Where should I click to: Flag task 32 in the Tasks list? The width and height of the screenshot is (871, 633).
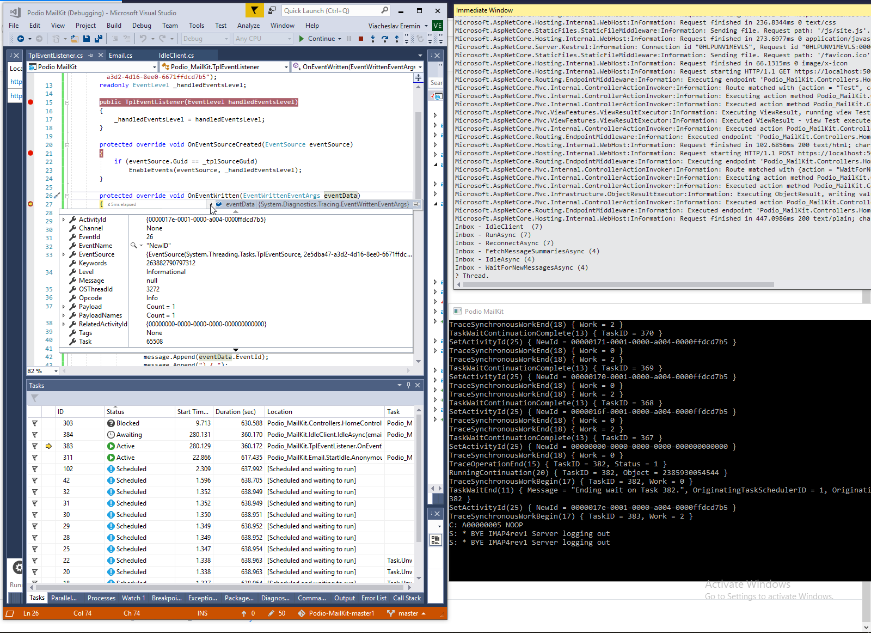click(x=35, y=492)
